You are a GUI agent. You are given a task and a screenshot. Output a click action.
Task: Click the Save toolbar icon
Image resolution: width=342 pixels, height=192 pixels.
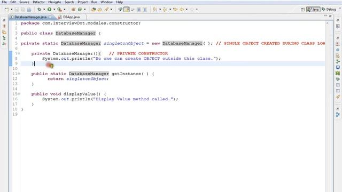17,10
